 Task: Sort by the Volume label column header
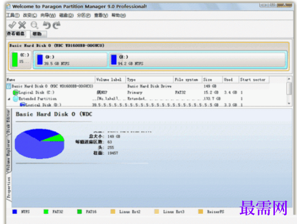(110, 80)
